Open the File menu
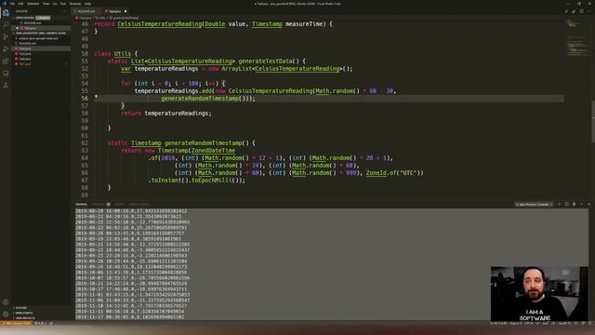 (x=12, y=4)
